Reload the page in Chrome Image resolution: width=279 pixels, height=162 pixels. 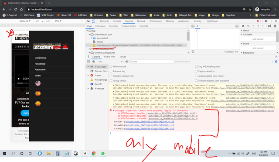click(x=16, y=9)
